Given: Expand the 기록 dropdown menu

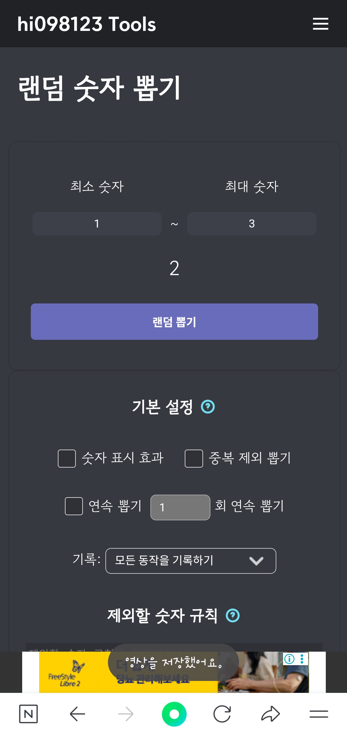Looking at the screenshot, I should [191, 561].
